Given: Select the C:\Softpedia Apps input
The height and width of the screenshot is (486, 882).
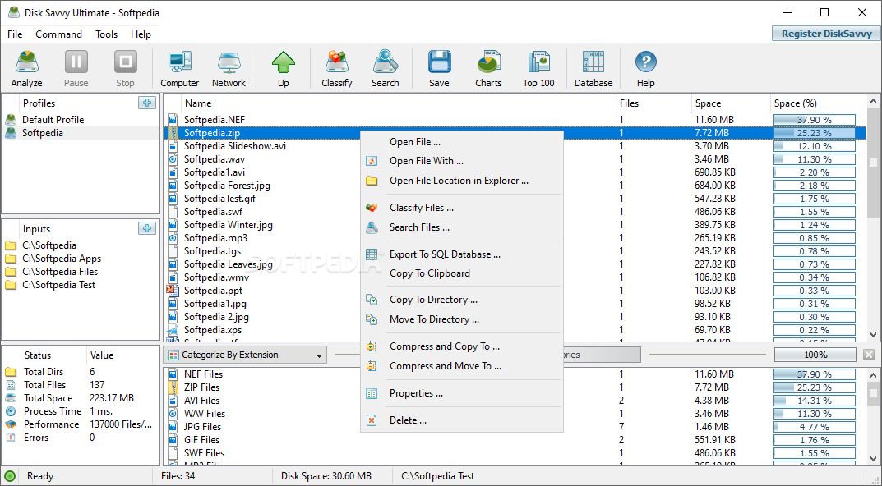Looking at the screenshot, I should pyautogui.click(x=62, y=259).
